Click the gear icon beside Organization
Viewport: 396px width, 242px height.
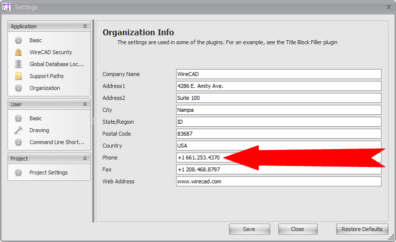click(18, 88)
